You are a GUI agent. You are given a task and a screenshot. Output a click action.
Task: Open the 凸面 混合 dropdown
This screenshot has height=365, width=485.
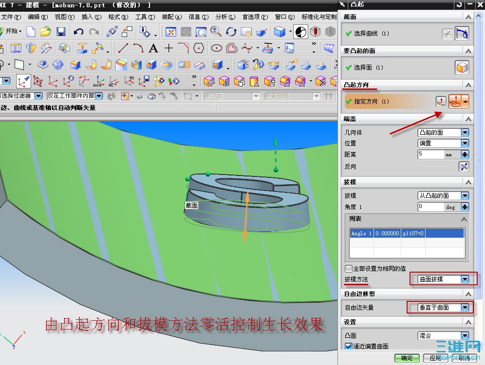click(443, 336)
